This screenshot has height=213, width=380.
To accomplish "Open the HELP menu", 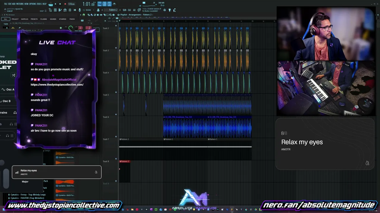I will coord(44,4).
